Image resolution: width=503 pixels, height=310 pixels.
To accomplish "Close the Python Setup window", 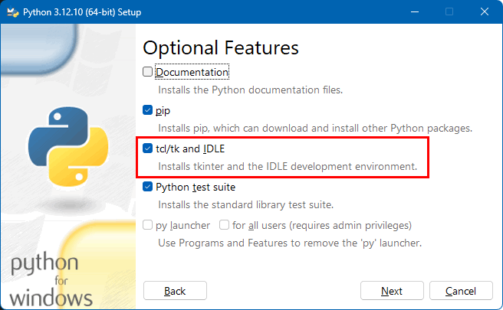I will (x=485, y=11).
